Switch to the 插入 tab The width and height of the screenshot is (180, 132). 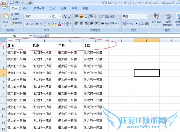click(25, 8)
